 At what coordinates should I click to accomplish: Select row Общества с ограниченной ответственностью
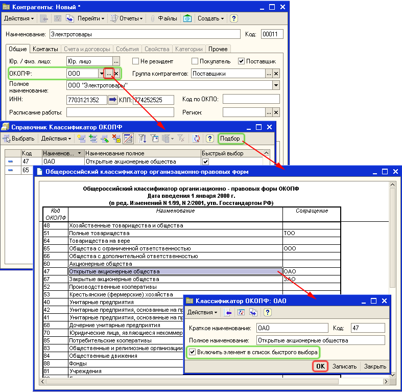[x=175, y=248]
